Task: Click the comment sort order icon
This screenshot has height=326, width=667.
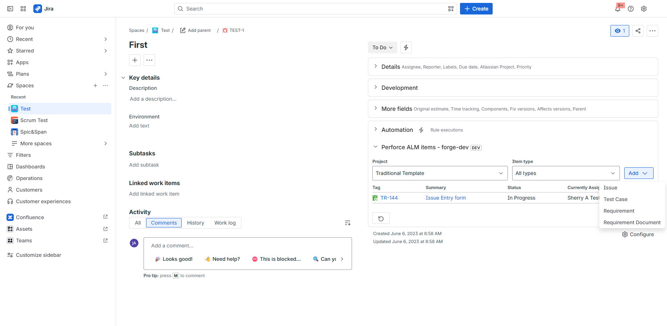Action: [348, 223]
